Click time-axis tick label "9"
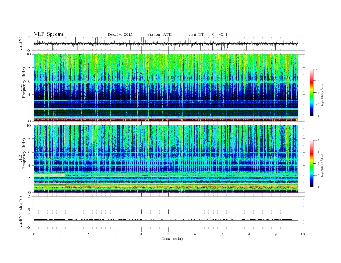The width and height of the screenshot is (341, 263). (276, 234)
